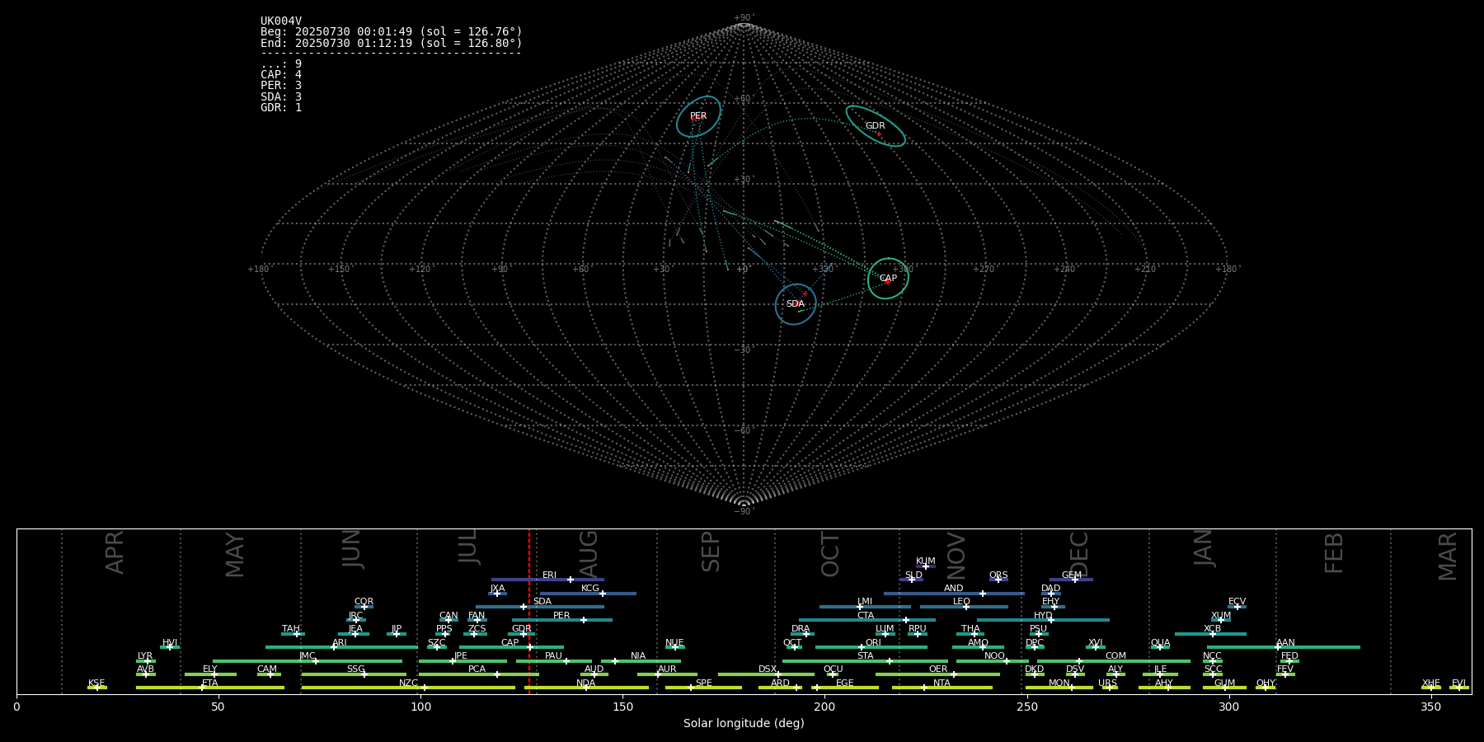Image resolution: width=1484 pixels, height=742 pixels.
Task: Click the 'SDA: 3' count entry
Action: click(281, 97)
